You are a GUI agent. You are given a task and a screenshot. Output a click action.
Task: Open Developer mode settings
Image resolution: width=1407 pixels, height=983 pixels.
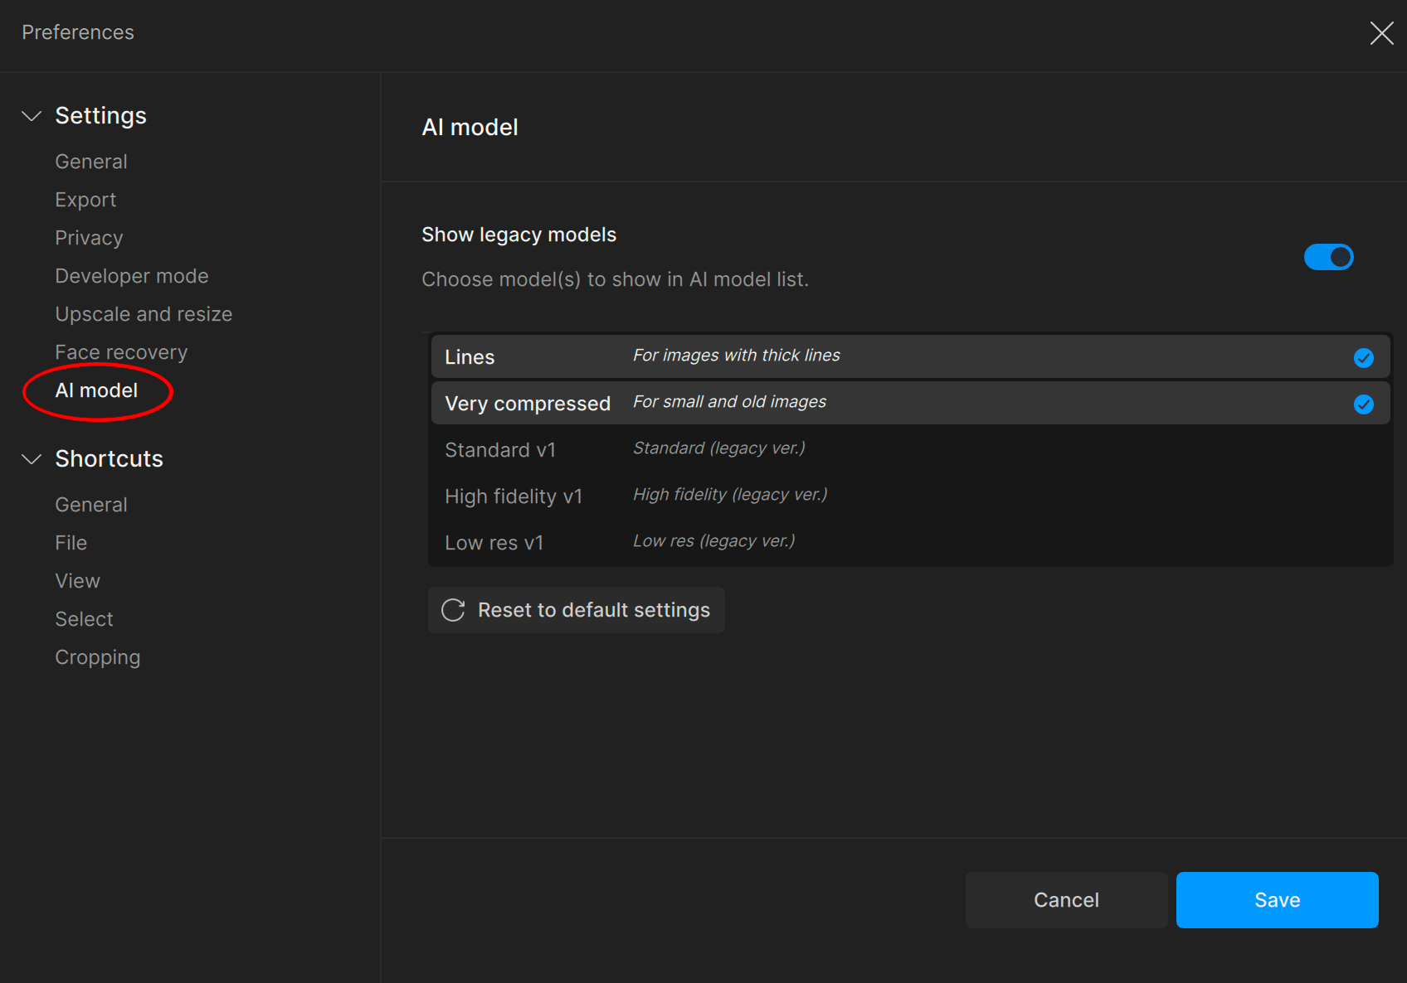[132, 276]
